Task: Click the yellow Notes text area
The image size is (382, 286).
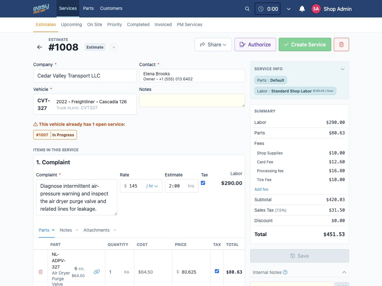Action: pyautogui.click(x=192, y=100)
